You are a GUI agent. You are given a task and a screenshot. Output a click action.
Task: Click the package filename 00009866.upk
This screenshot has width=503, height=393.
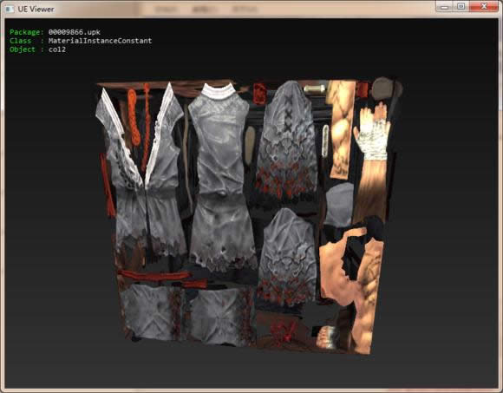(75, 32)
